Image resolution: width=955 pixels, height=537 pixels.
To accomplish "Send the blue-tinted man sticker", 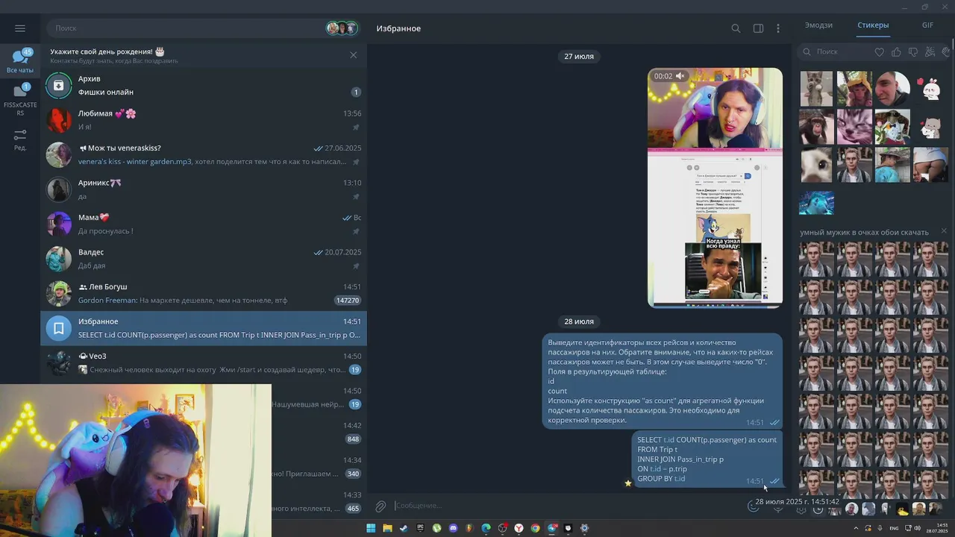I will 816,203.
